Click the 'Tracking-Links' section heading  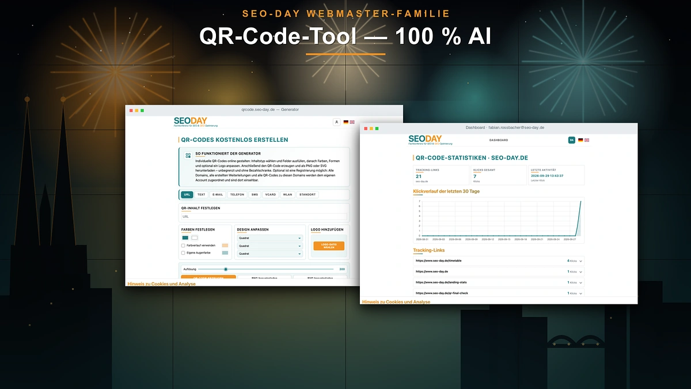coord(429,250)
